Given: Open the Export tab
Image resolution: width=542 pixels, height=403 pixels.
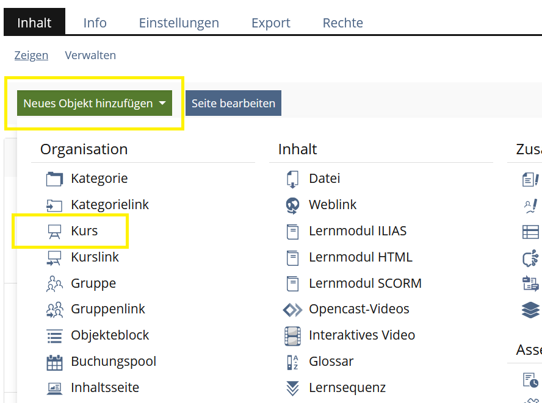Looking at the screenshot, I should pyautogui.click(x=270, y=23).
